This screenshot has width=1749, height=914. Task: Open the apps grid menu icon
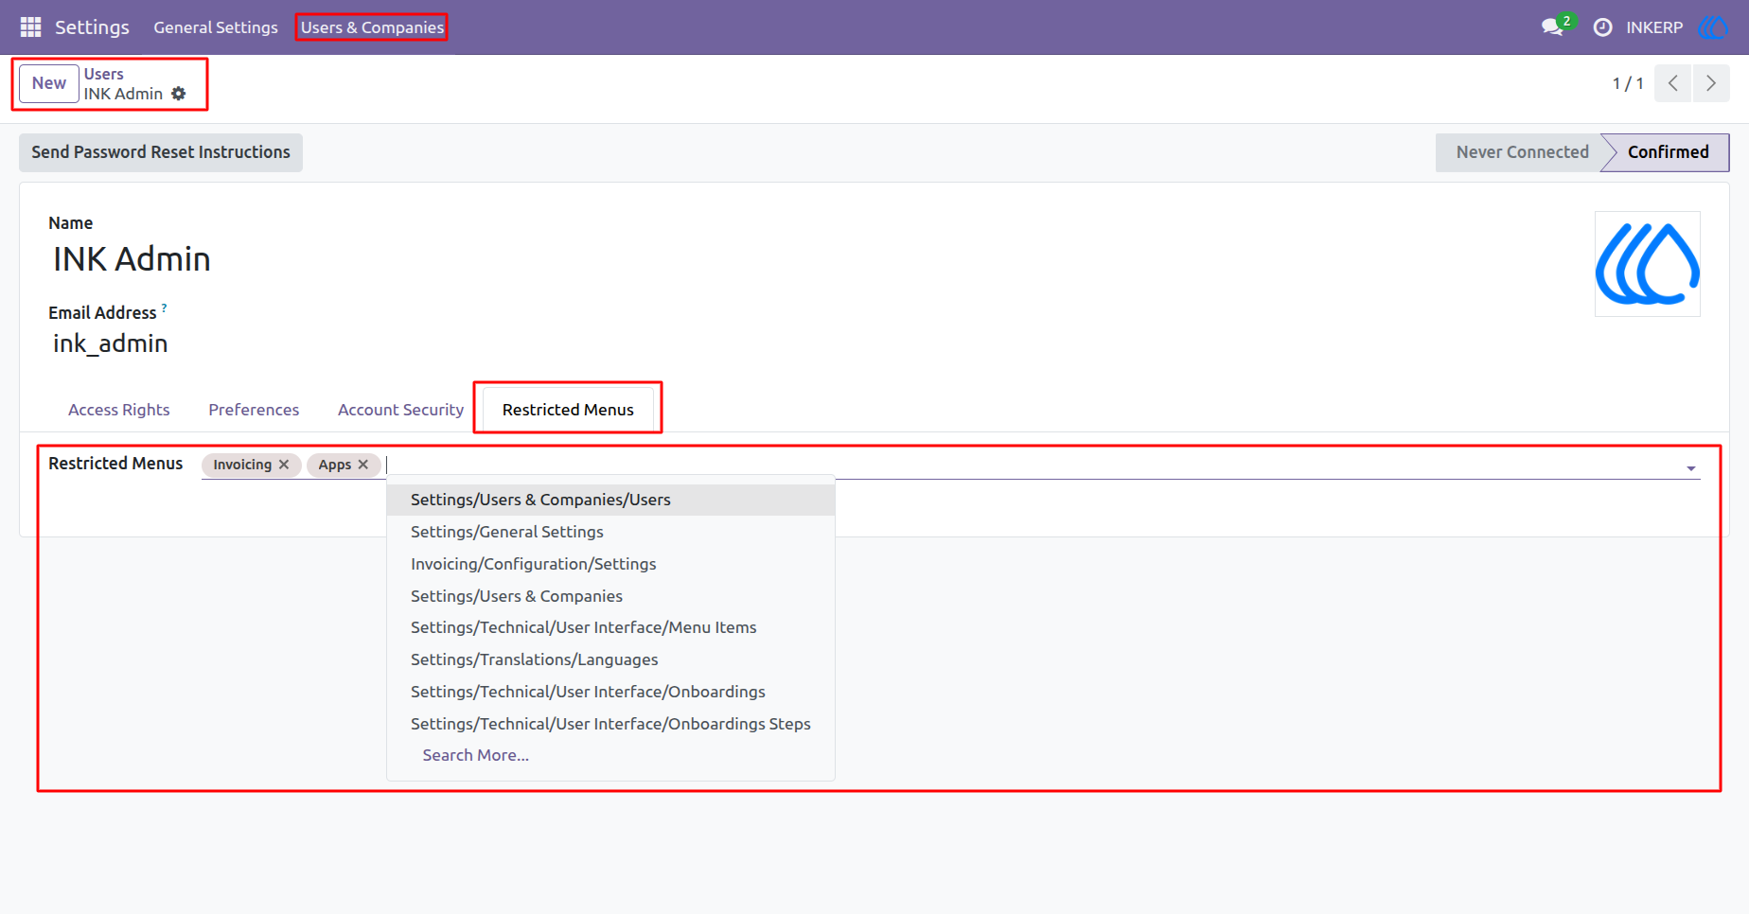pyautogui.click(x=30, y=27)
